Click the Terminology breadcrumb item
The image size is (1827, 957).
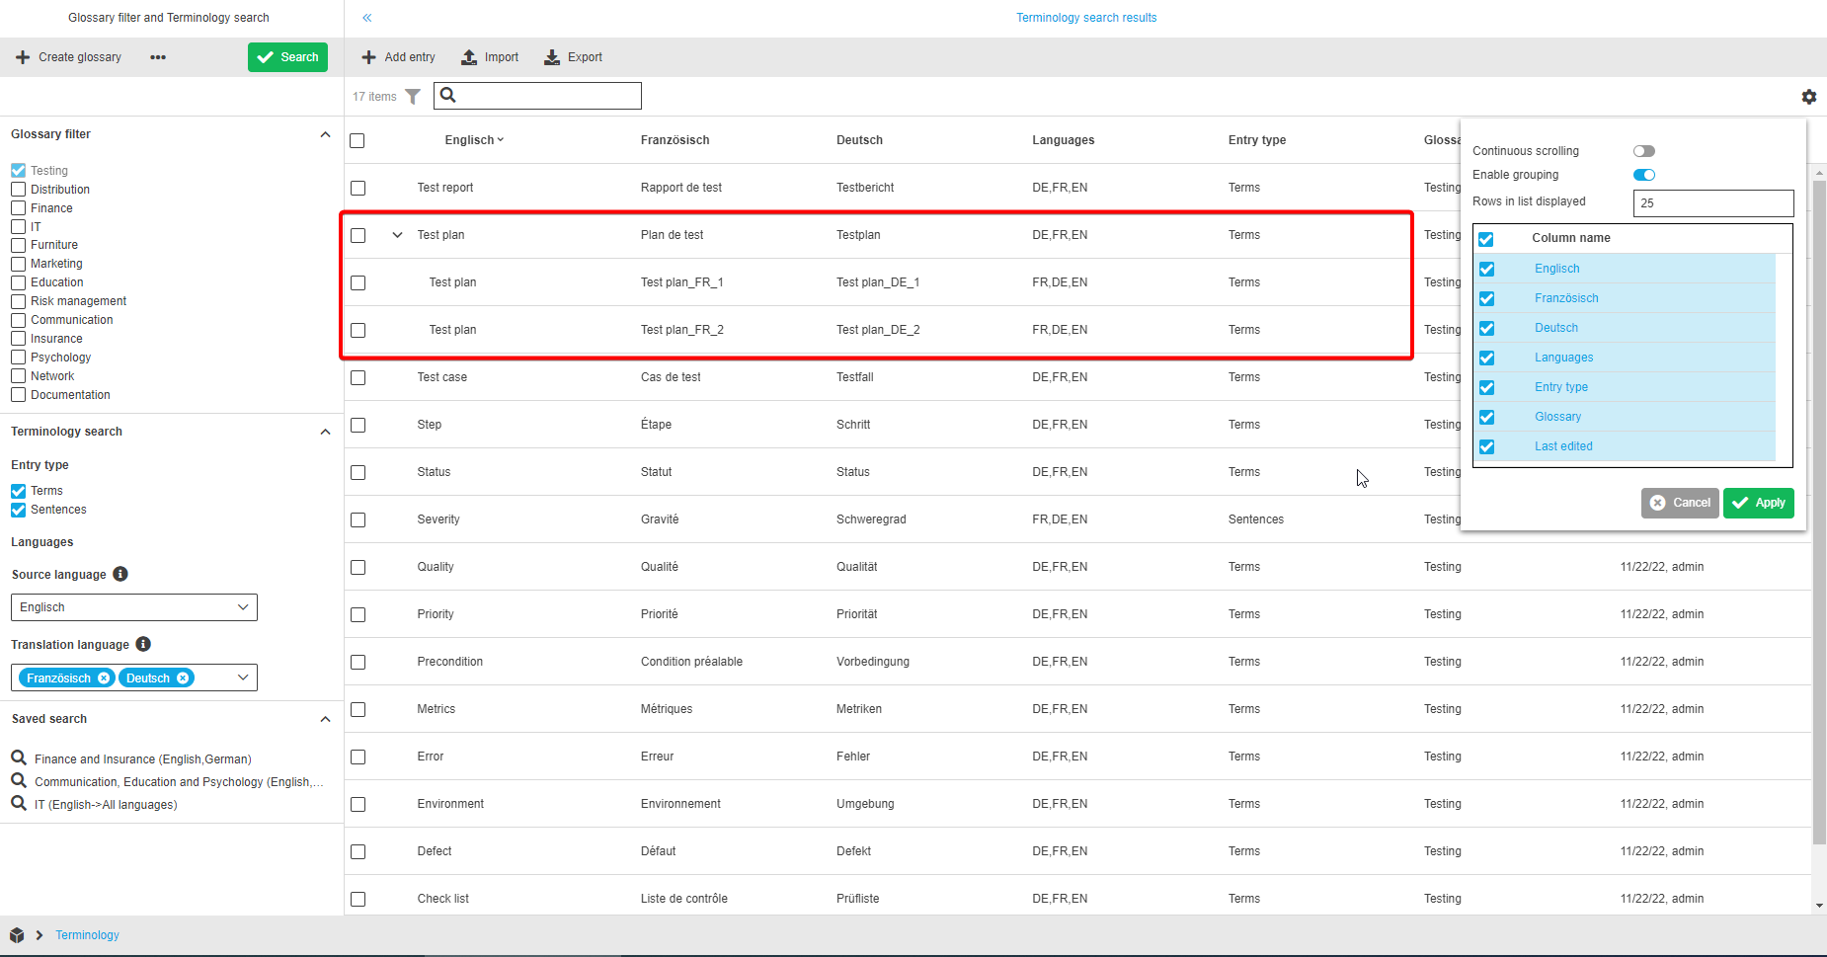tap(87, 934)
